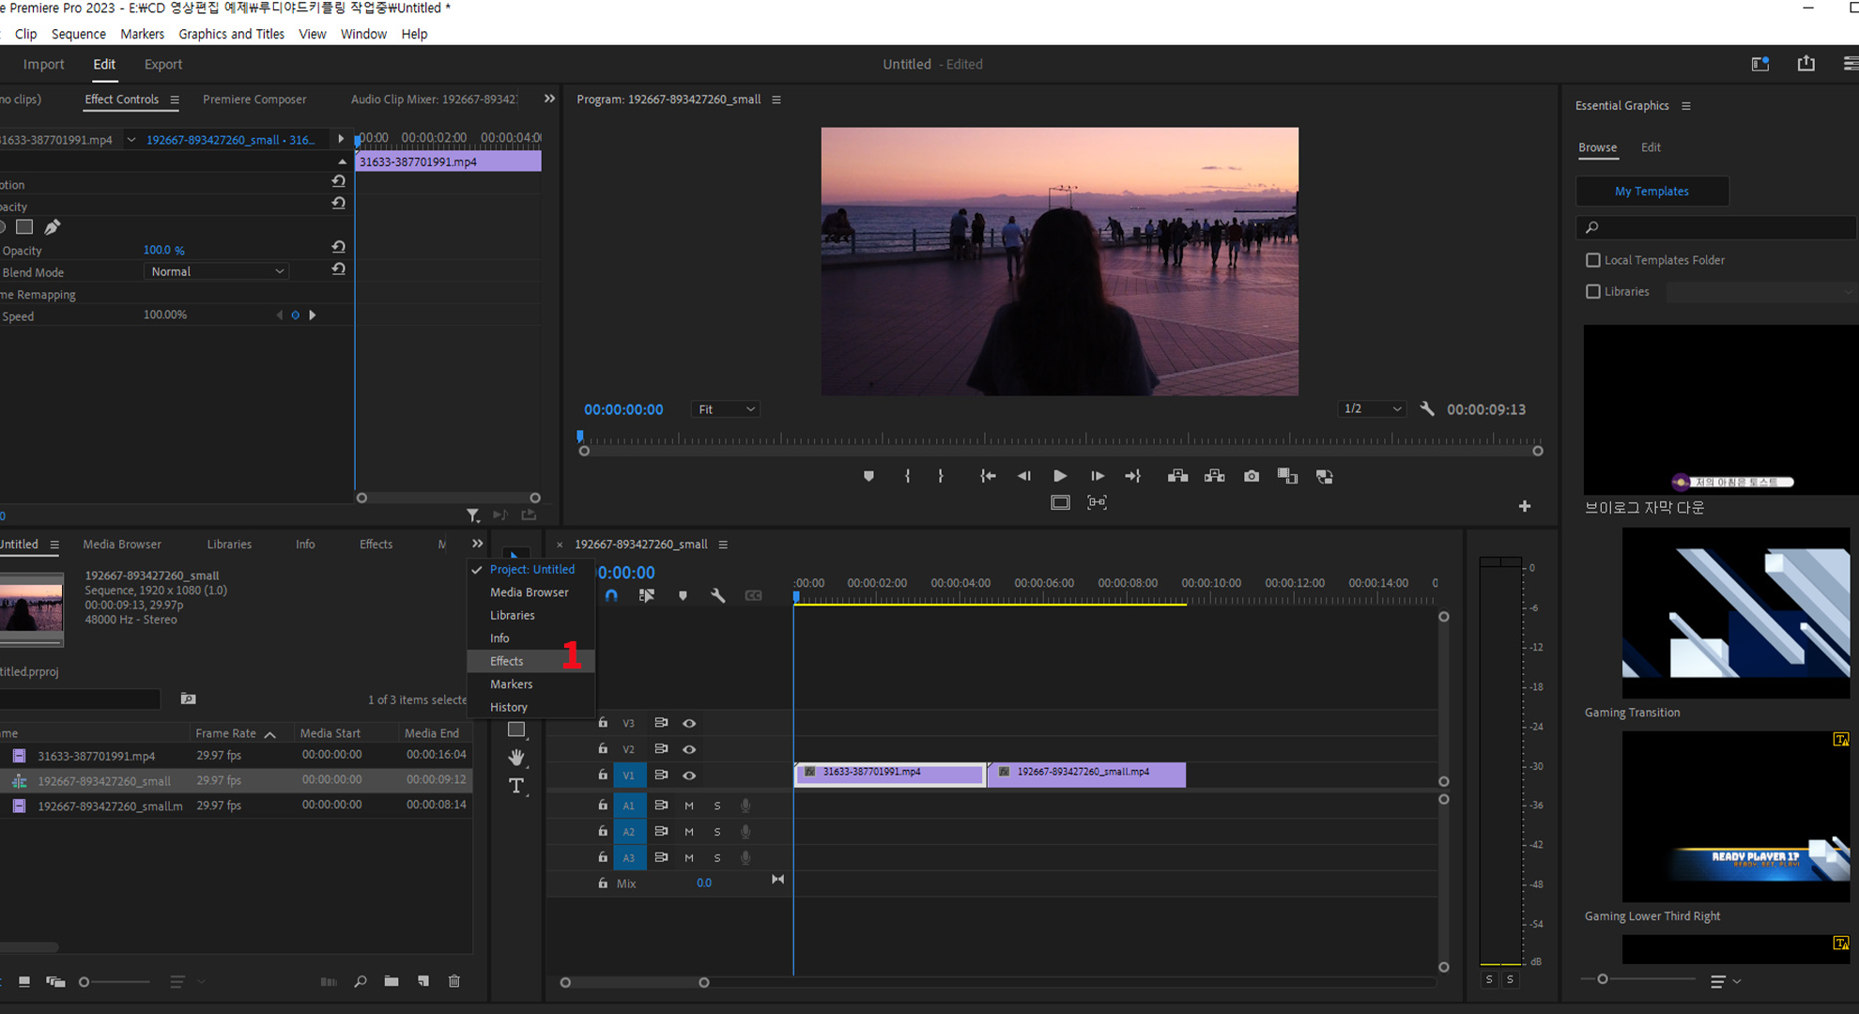
Task: Open timeline wrench display settings
Action: pos(718,595)
